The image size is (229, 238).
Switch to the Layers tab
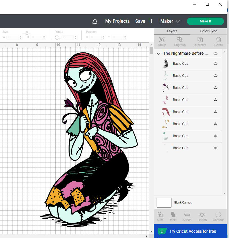pos(172,31)
